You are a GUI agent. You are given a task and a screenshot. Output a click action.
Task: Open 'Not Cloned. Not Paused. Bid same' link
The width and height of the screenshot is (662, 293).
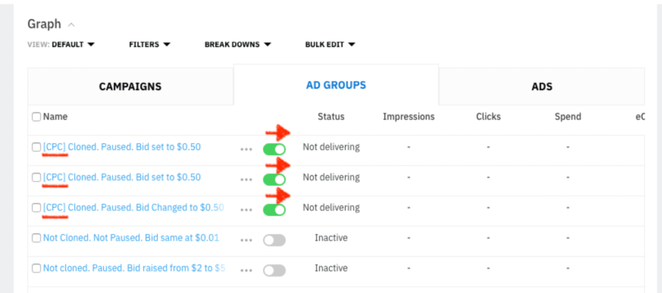click(131, 238)
